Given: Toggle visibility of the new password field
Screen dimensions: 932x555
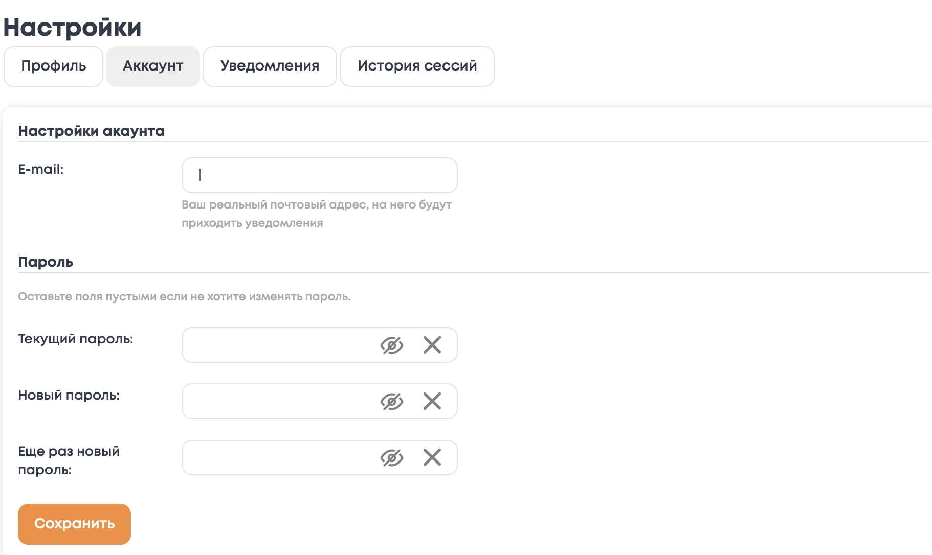Looking at the screenshot, I should click(391, 402).
